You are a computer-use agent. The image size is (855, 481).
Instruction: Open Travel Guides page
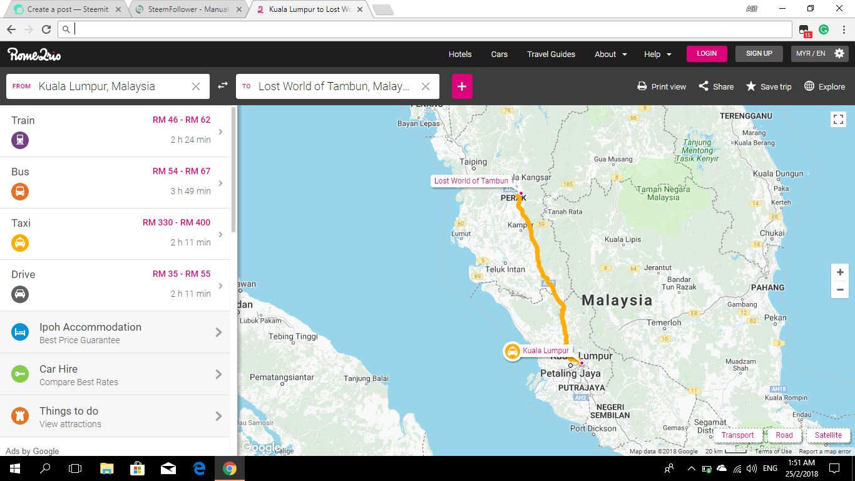click(x=551, y=54)
